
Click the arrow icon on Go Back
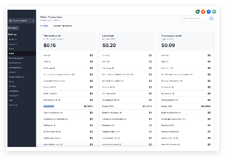pyautogui.click(x=9, y=28)
